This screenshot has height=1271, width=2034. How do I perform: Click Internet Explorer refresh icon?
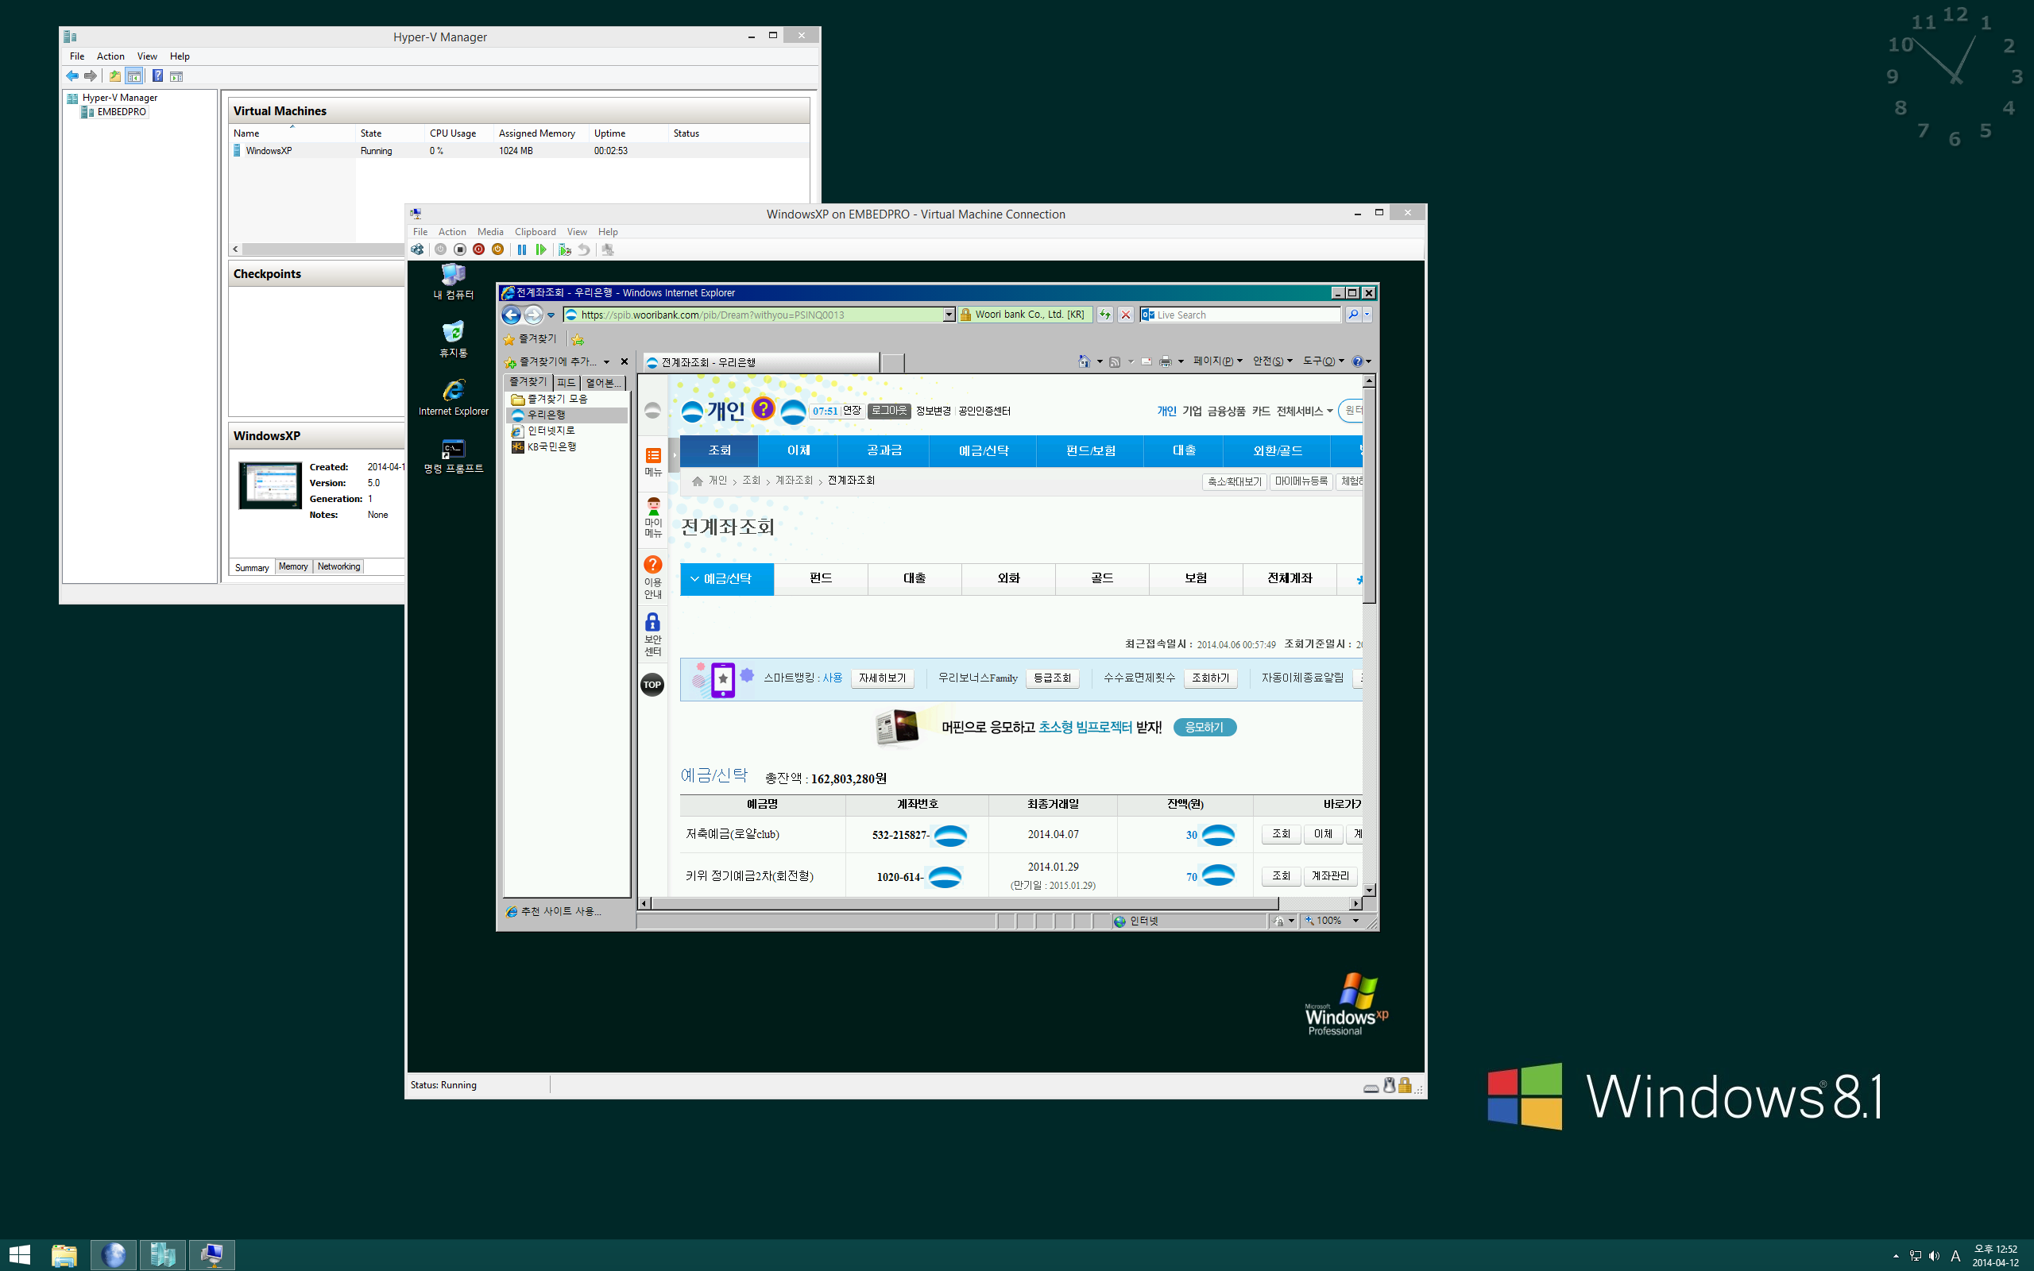(x=1104, y=315)
